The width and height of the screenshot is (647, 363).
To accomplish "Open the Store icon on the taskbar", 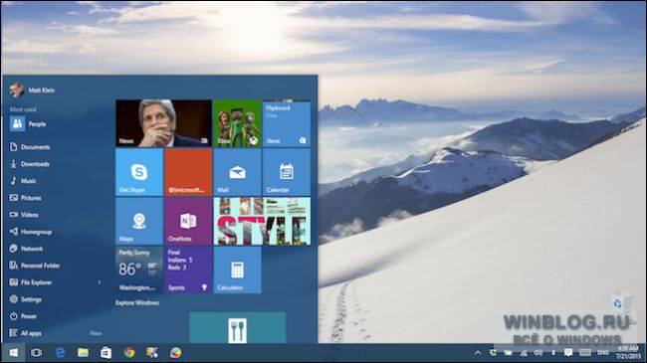I will click(107, 353).
